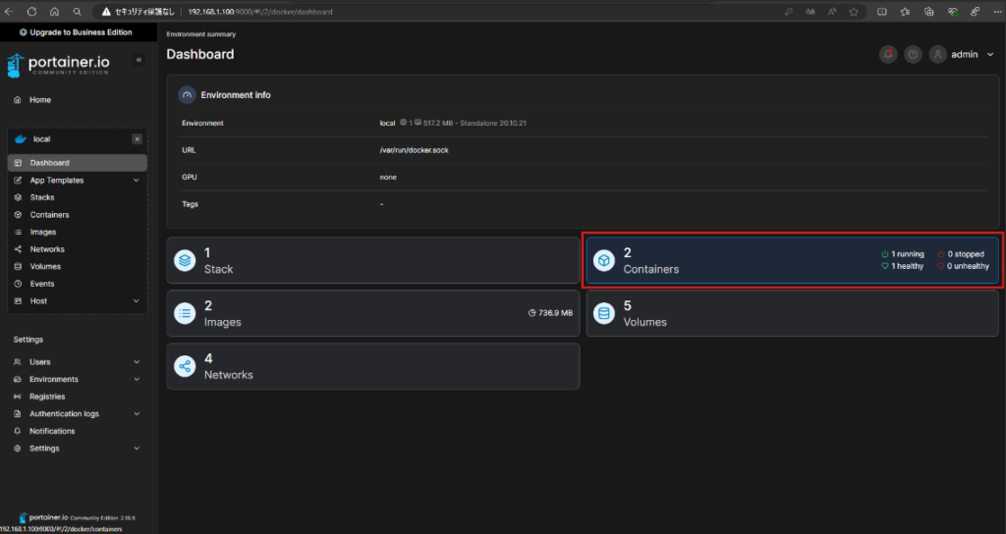Expand the bottom Settings chevron

tap(137, 449)
